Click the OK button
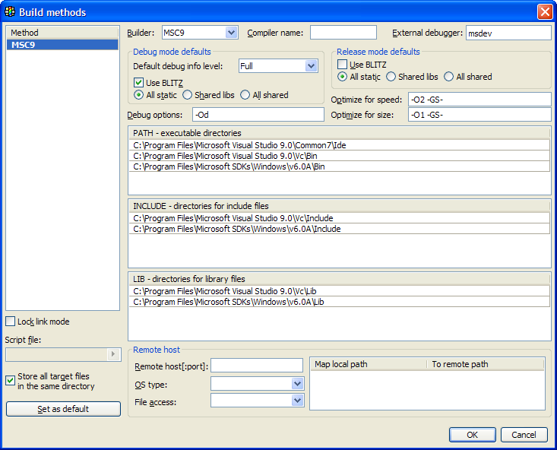 click(472, 435)
